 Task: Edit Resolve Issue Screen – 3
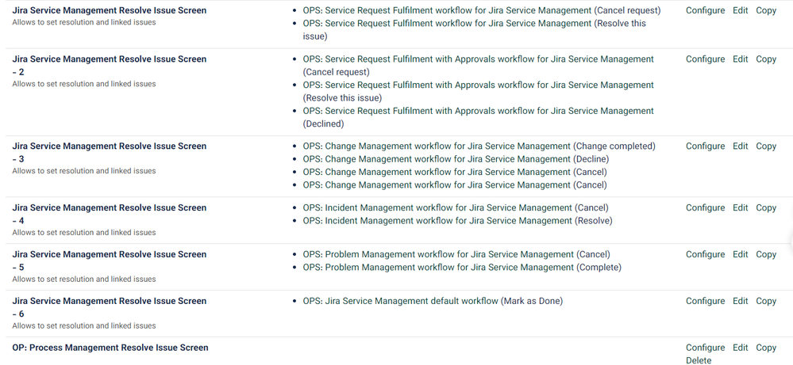tap(740, 146)
